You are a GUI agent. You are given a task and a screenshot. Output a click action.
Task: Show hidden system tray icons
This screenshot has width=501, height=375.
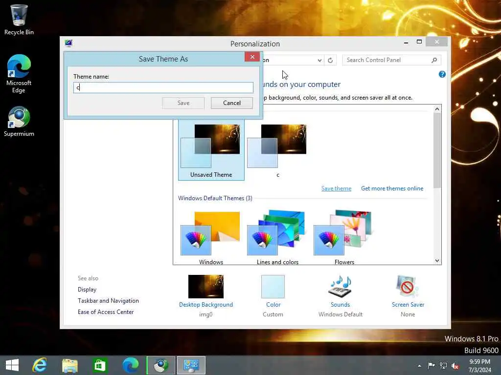pyautogui.click(x=419, y=366)
